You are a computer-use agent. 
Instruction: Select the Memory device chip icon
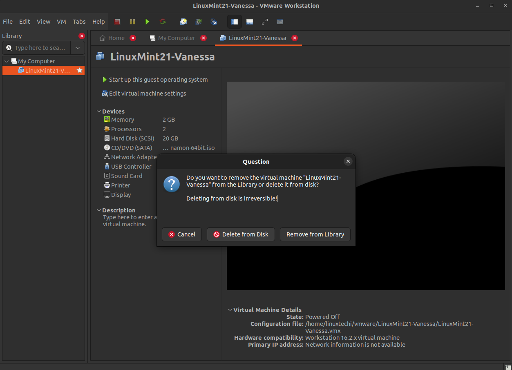point(107,120)
